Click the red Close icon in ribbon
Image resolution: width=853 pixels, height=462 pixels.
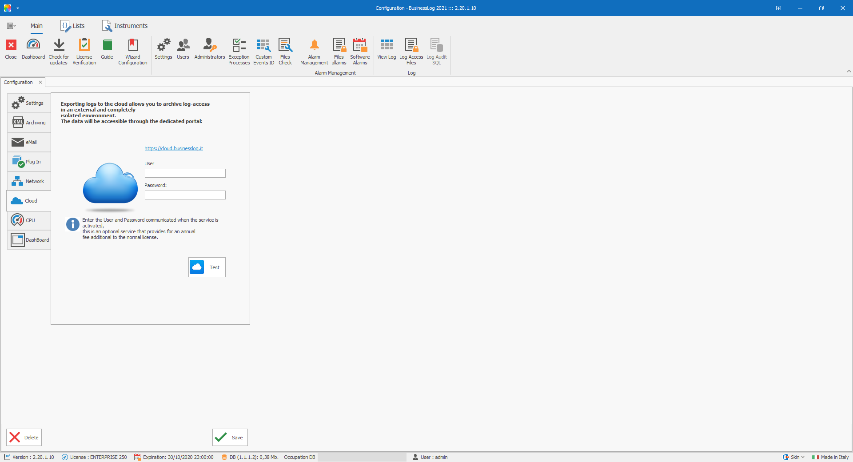tap(11, 45)
